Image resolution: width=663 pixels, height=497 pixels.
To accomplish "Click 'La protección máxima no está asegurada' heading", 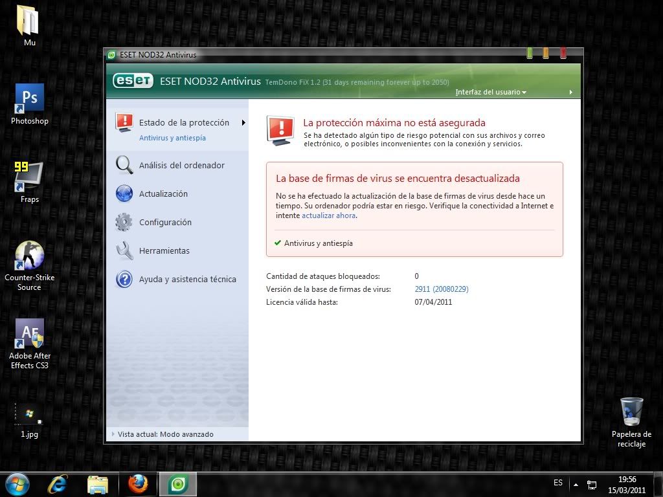I will (394, 123).
